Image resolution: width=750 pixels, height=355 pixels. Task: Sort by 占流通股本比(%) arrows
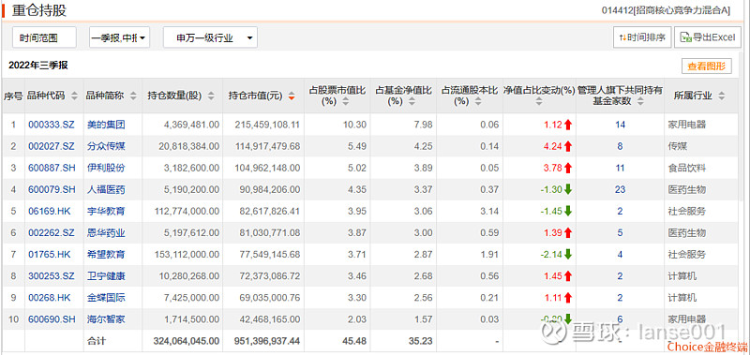478,101
